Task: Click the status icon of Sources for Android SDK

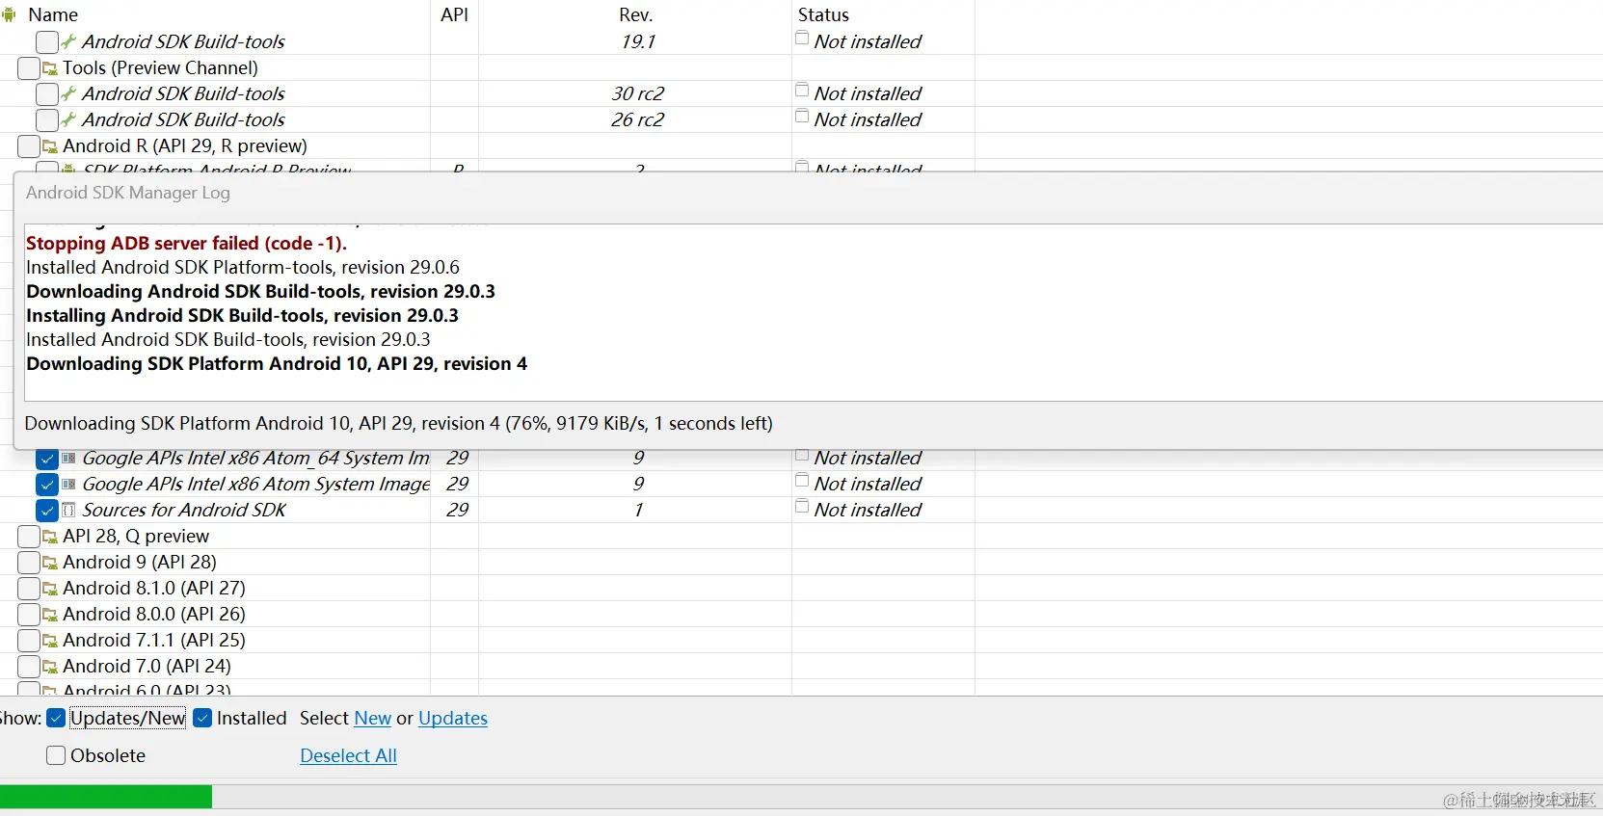Action: pos(802,507)
